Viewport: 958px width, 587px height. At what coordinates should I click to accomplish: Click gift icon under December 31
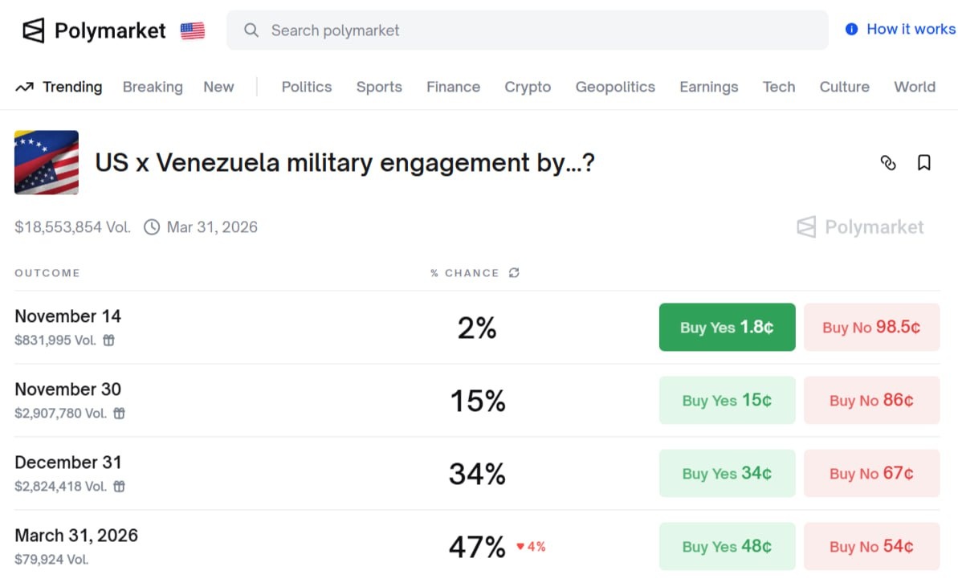pos(119,487)
